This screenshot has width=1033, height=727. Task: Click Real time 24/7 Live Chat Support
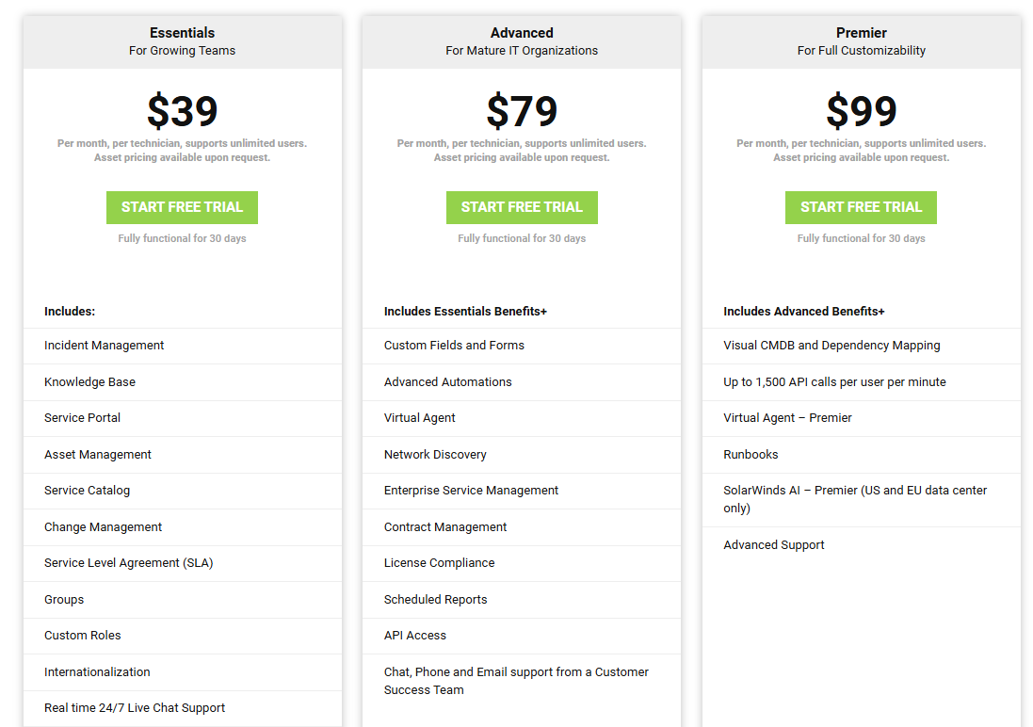(135, 708)
